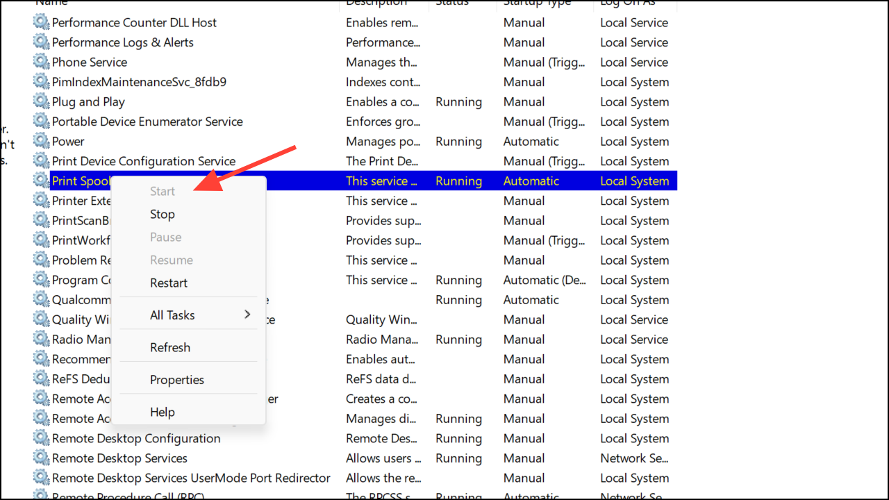
Task: Click the gear icon next to Phone Service
Action: (42, 62)
